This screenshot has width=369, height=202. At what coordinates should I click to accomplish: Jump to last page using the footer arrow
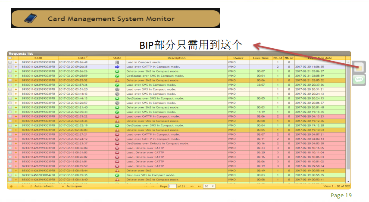(x=199, y=186)
